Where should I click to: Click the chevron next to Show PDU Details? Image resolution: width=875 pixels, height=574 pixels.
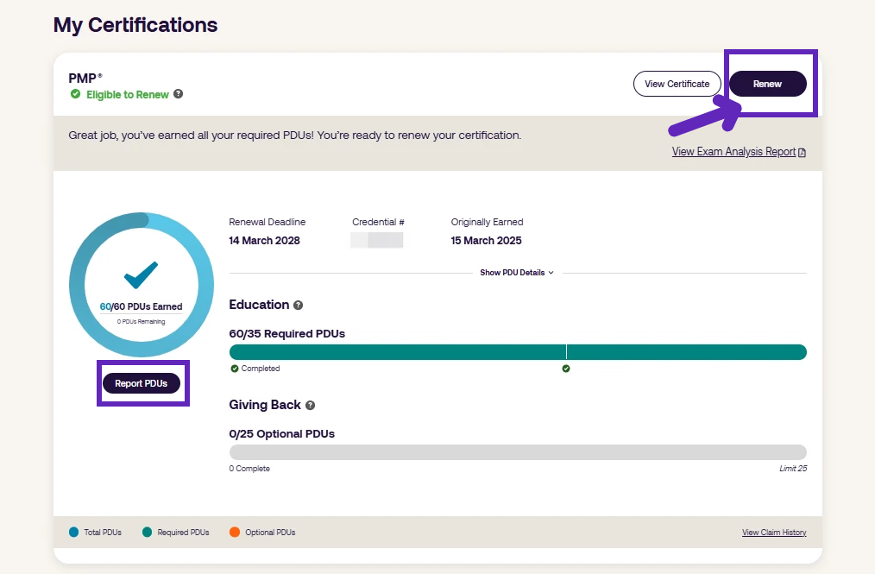551,273
